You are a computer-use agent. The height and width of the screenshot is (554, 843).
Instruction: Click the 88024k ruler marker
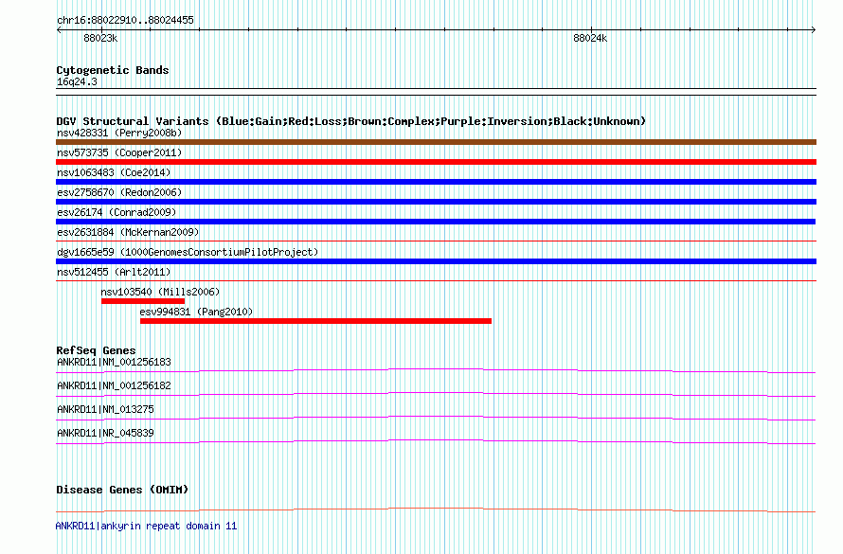pos(590,38)
